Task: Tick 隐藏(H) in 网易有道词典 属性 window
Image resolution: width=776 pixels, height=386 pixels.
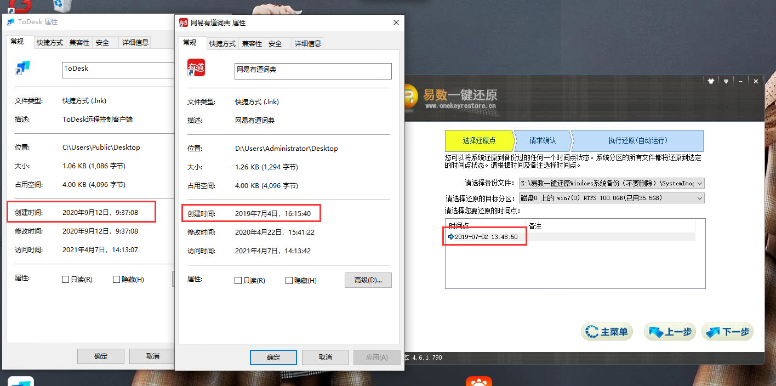Action: 289,281
